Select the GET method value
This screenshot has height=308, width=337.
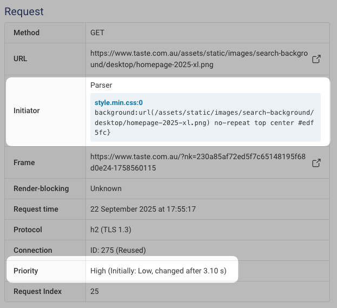(x=97, y=32)
